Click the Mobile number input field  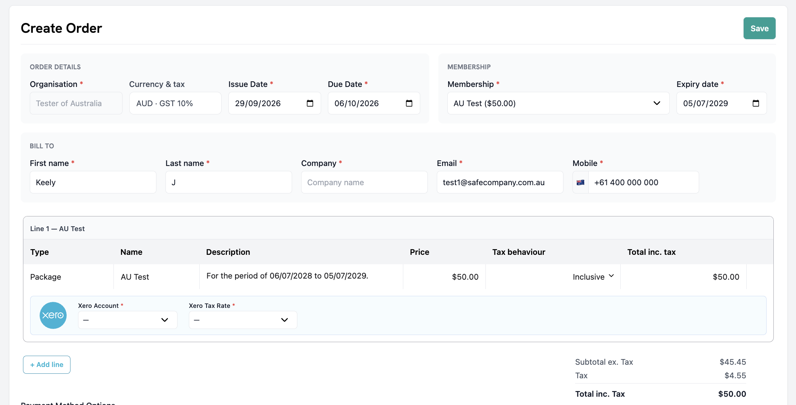pos(643,182)
